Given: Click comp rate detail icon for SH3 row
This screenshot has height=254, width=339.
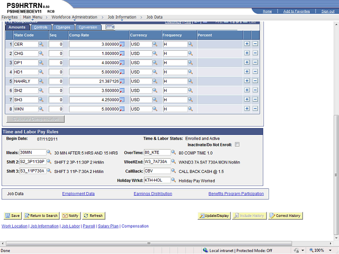Looking at the screenshot, I should coord(122,100).
